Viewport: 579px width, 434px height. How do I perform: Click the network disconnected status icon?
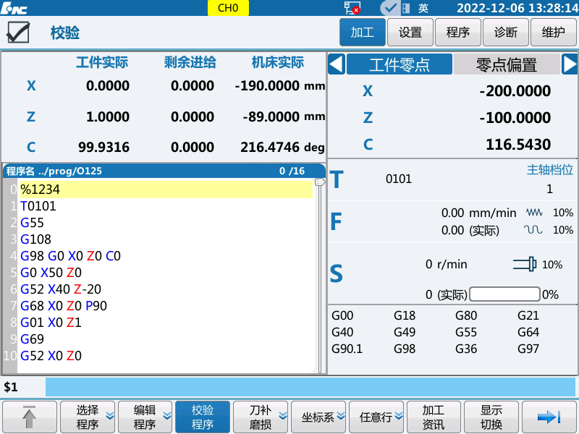pos(352,8)
